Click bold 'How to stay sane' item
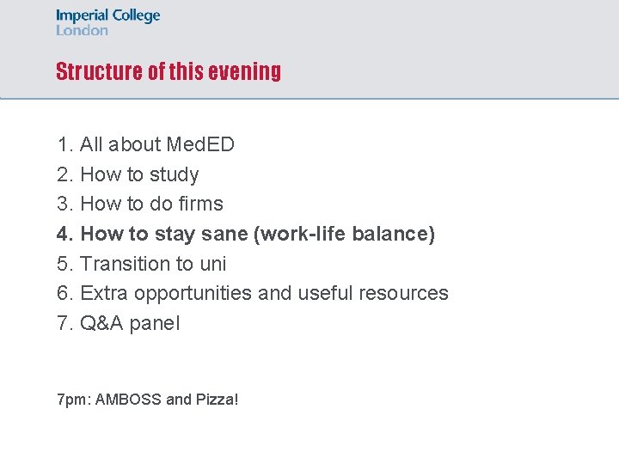619x464 pixels. (x=246, y=234)
